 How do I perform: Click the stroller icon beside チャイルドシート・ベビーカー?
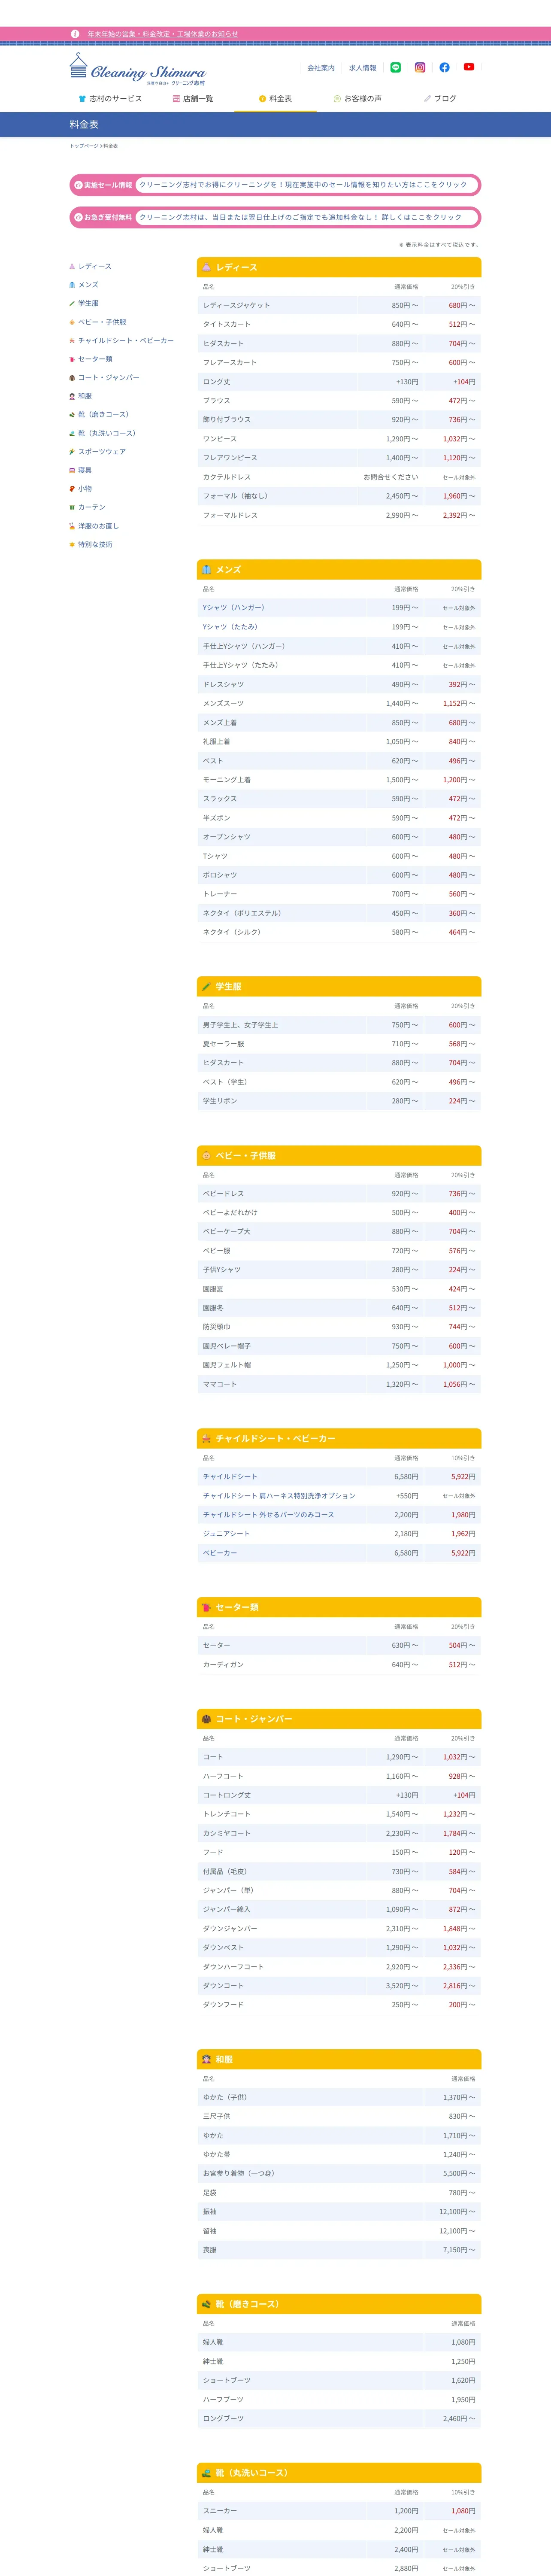click(x=72, y=341)
